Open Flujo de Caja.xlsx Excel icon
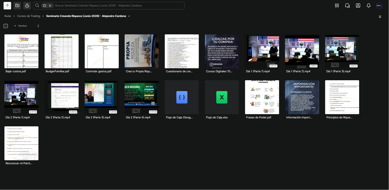The image size is (389, 190). [x=222, y=97]
